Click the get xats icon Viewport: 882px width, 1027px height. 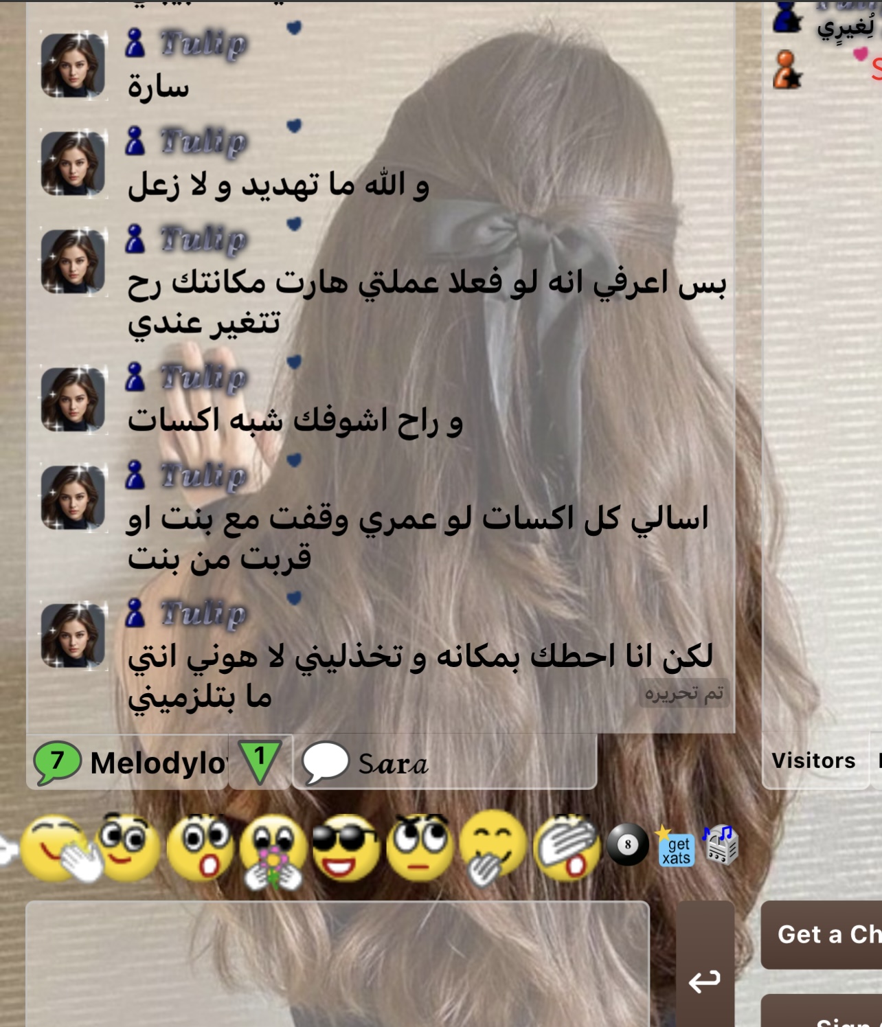click(675, 846)
